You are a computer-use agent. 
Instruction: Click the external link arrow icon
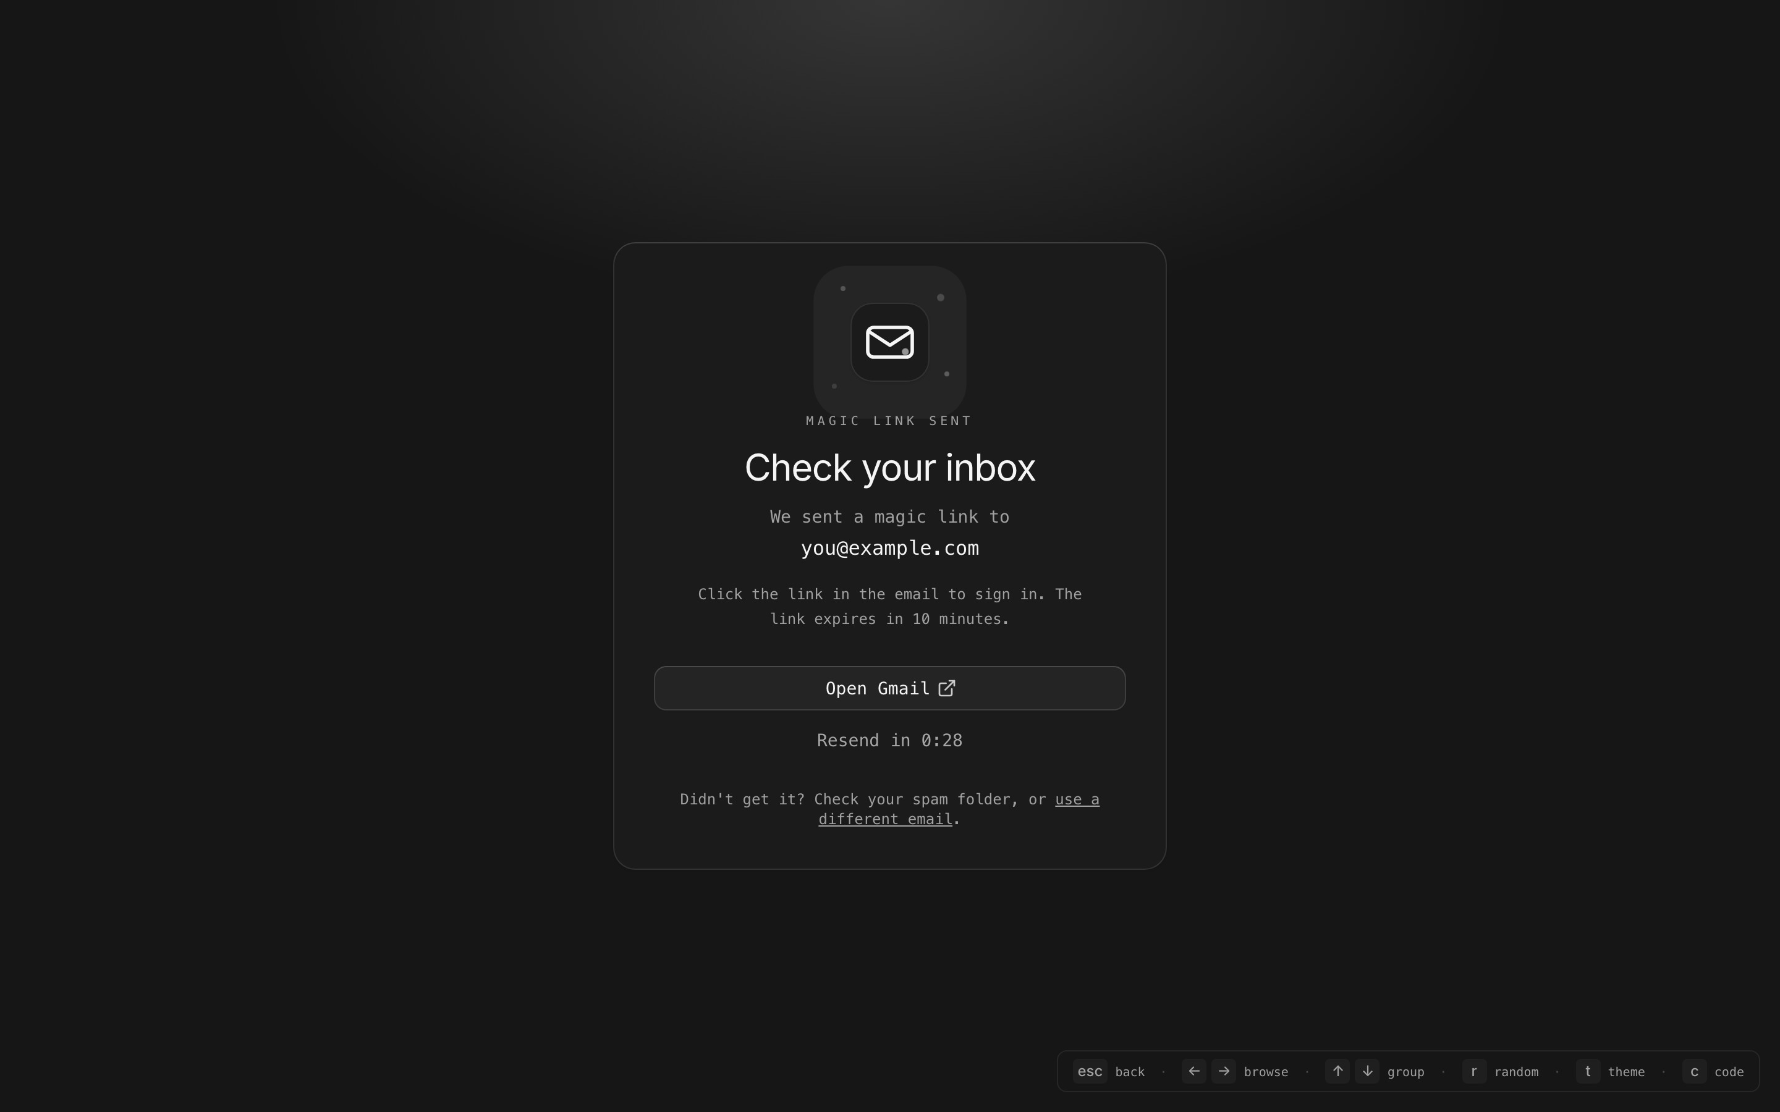[x=947, y=688]
